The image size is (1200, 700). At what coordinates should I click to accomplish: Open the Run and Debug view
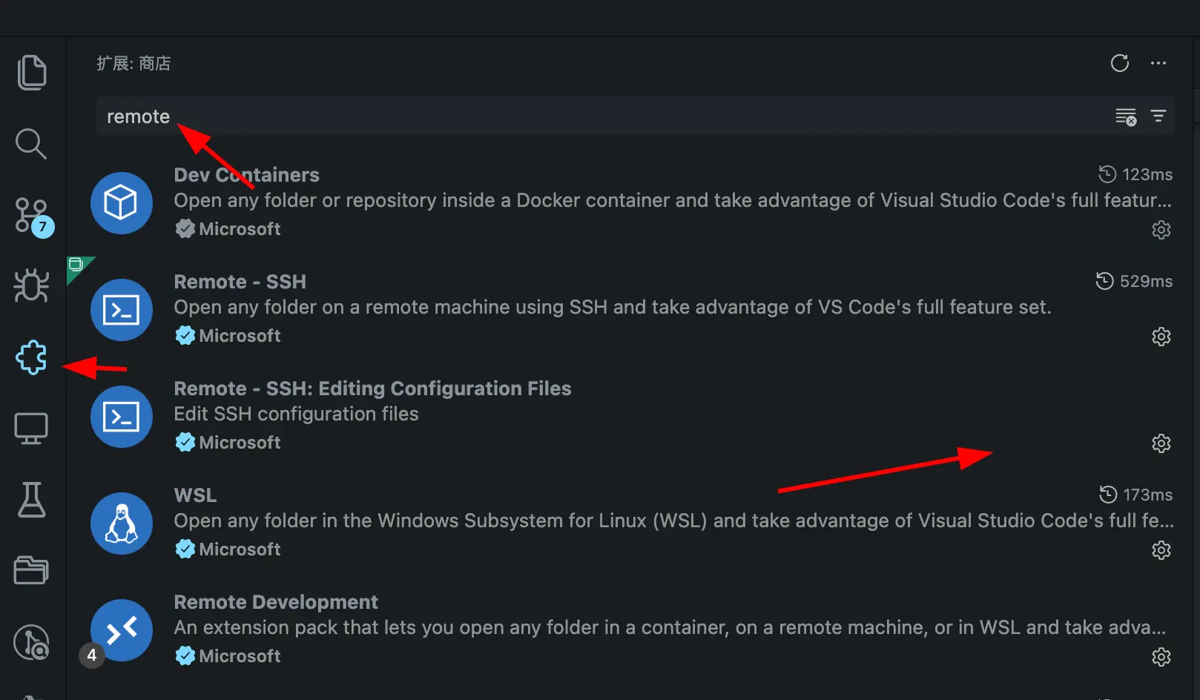point(31,285)
